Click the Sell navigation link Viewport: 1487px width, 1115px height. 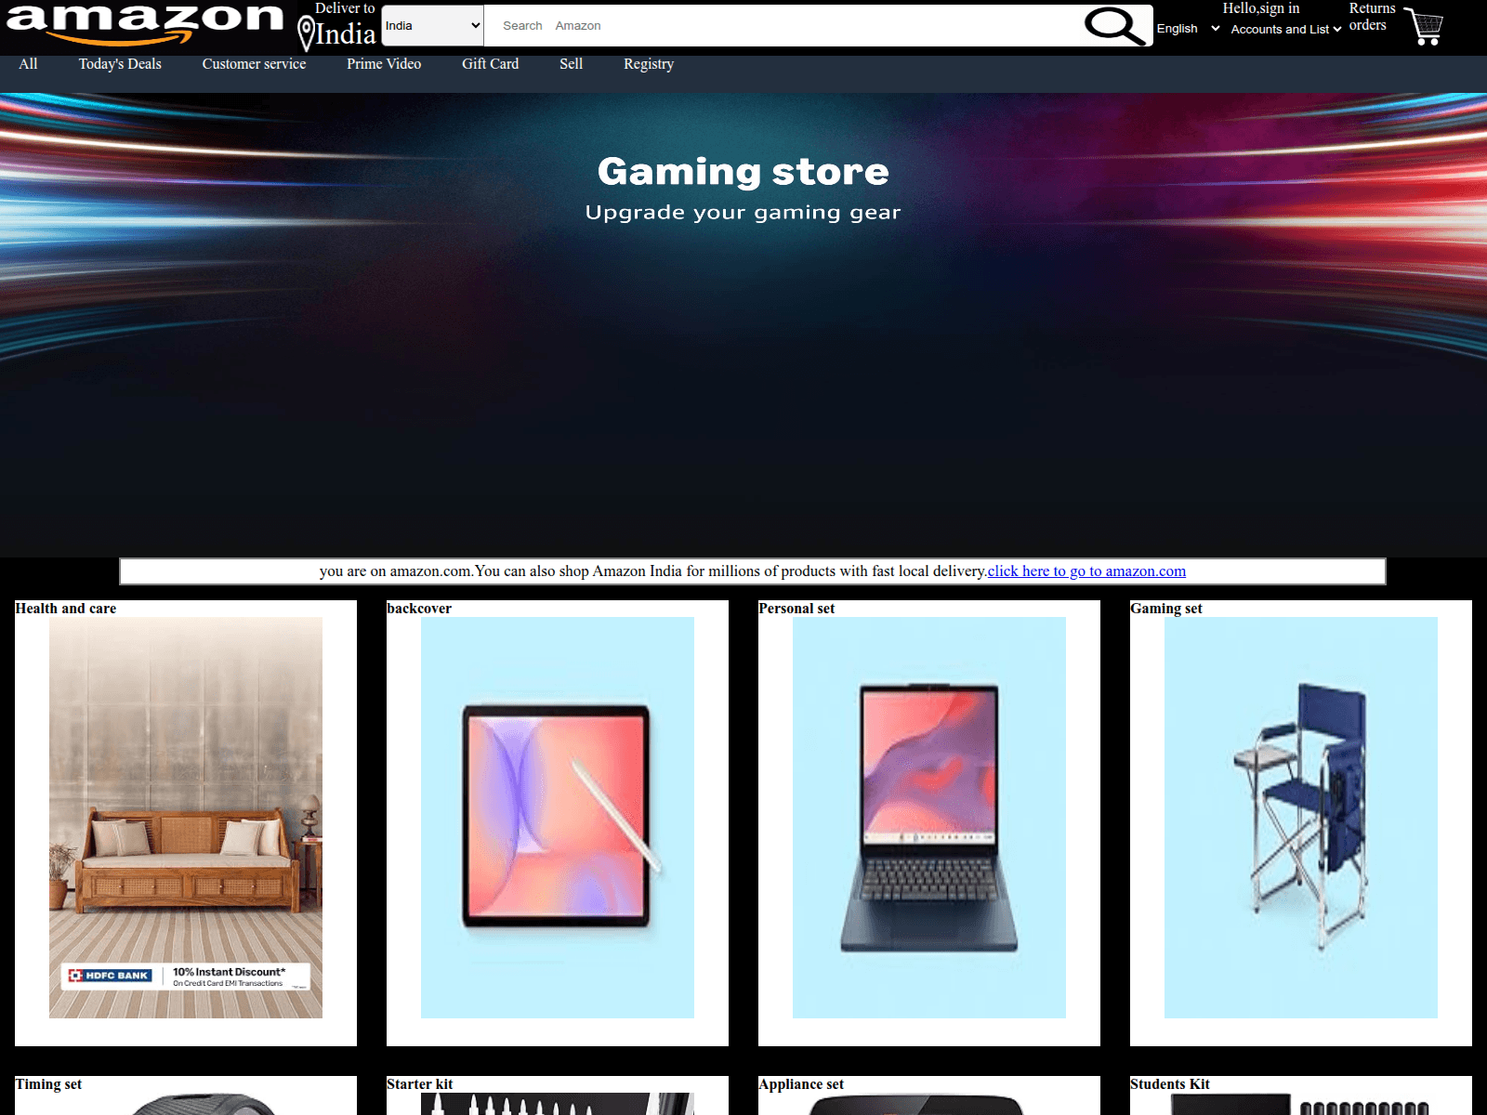pyautogui.click(x=571, y=64)
